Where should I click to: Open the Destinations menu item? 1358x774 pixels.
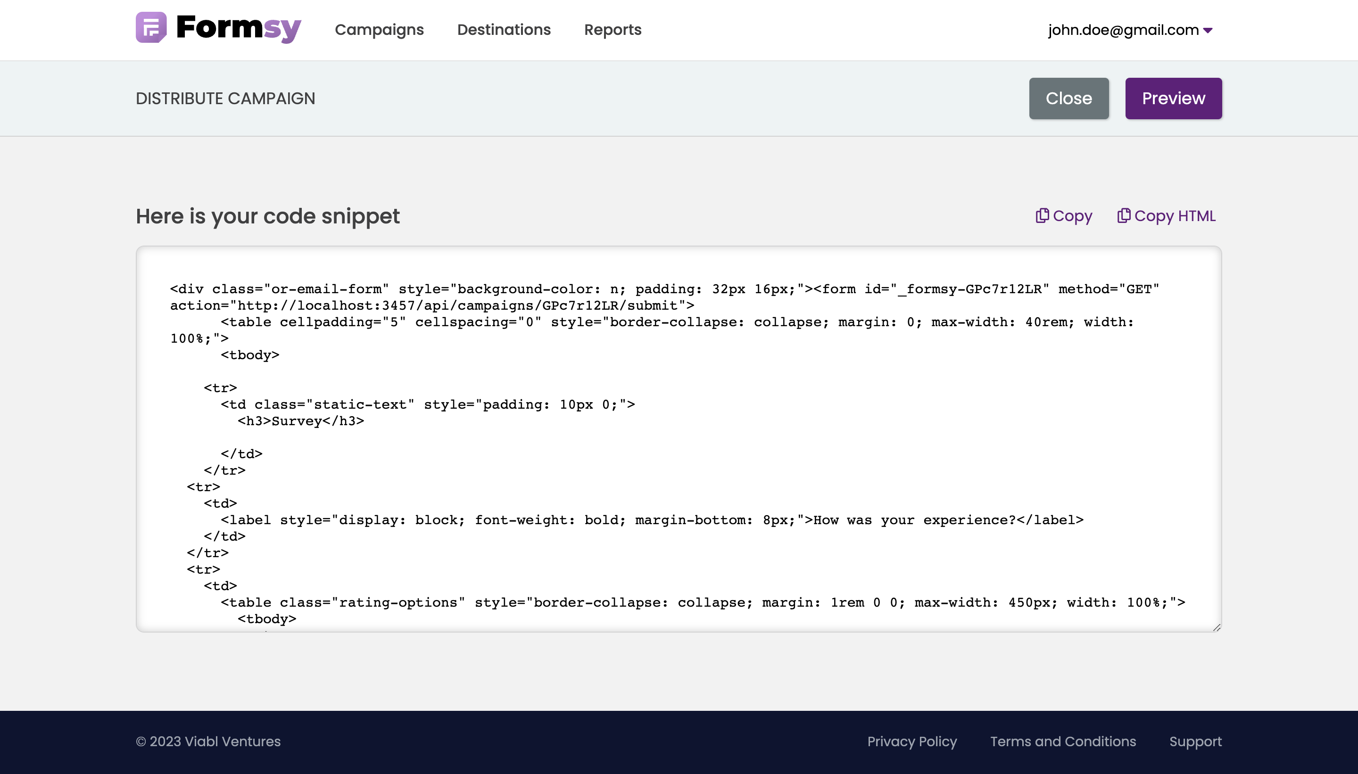pos(504,30)
